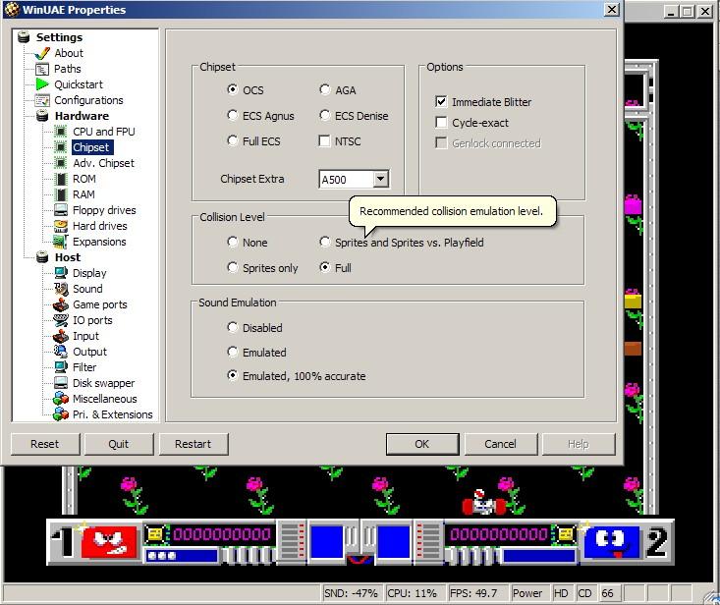Click the Input joystick icon
The height and width of the screenshot is (605, 720).
[x=61, y=336]
